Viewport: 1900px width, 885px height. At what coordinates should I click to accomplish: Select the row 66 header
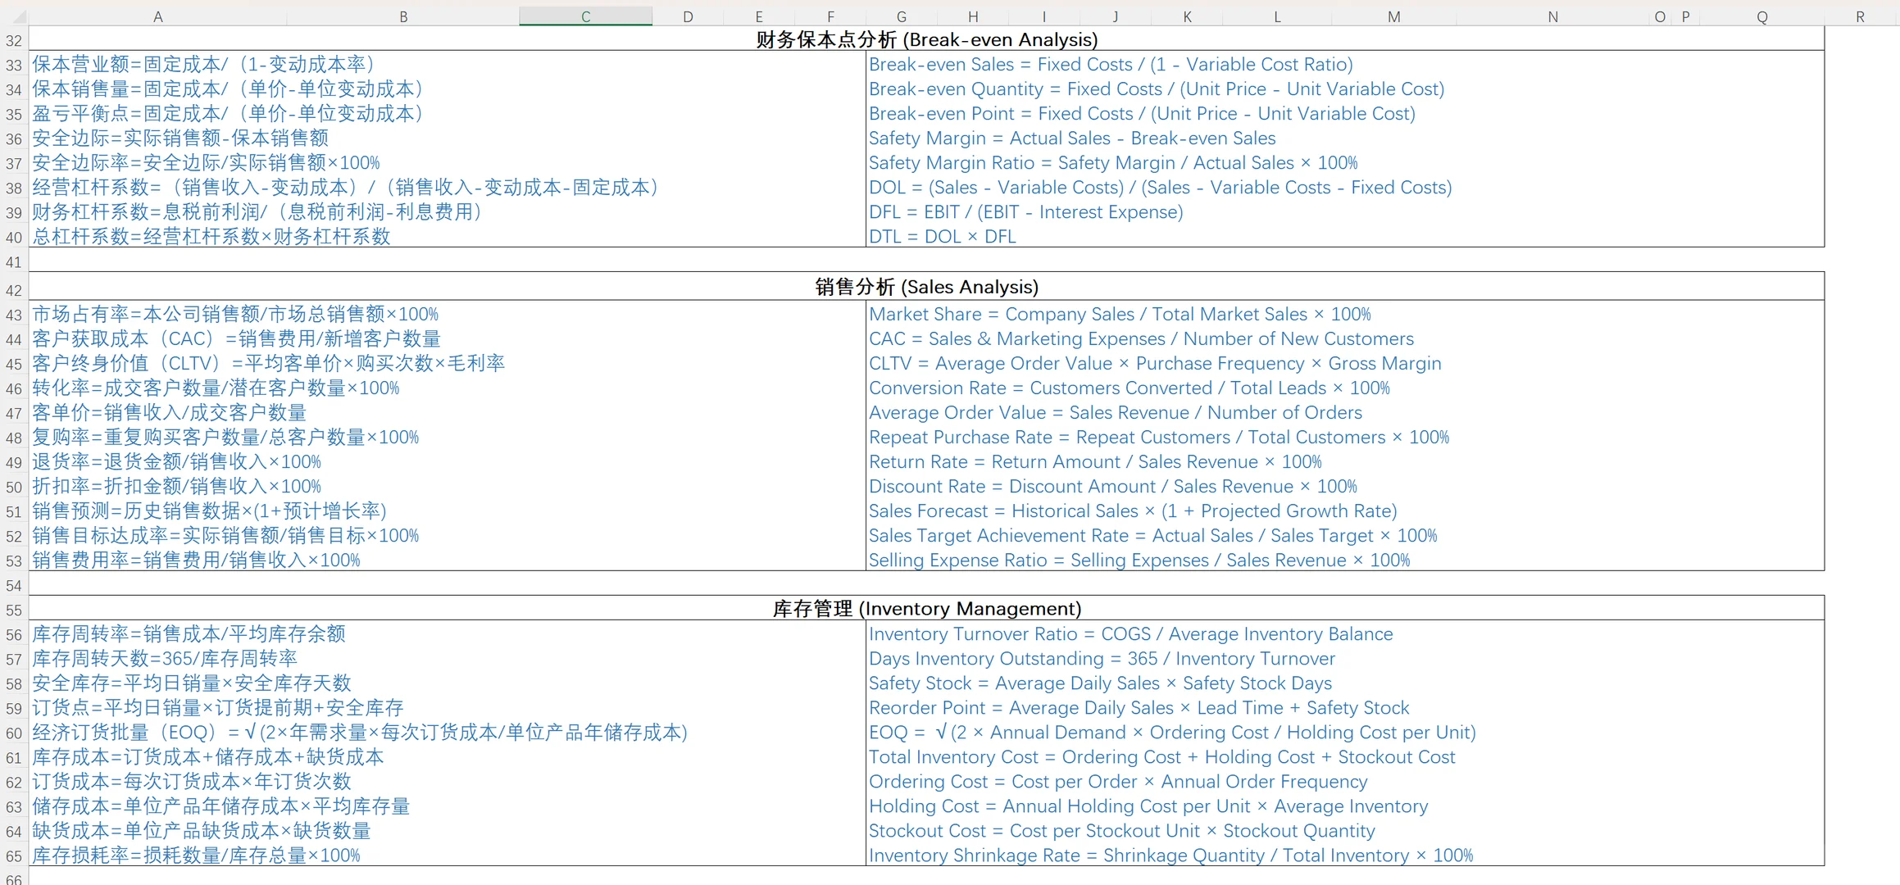(14, 878)
